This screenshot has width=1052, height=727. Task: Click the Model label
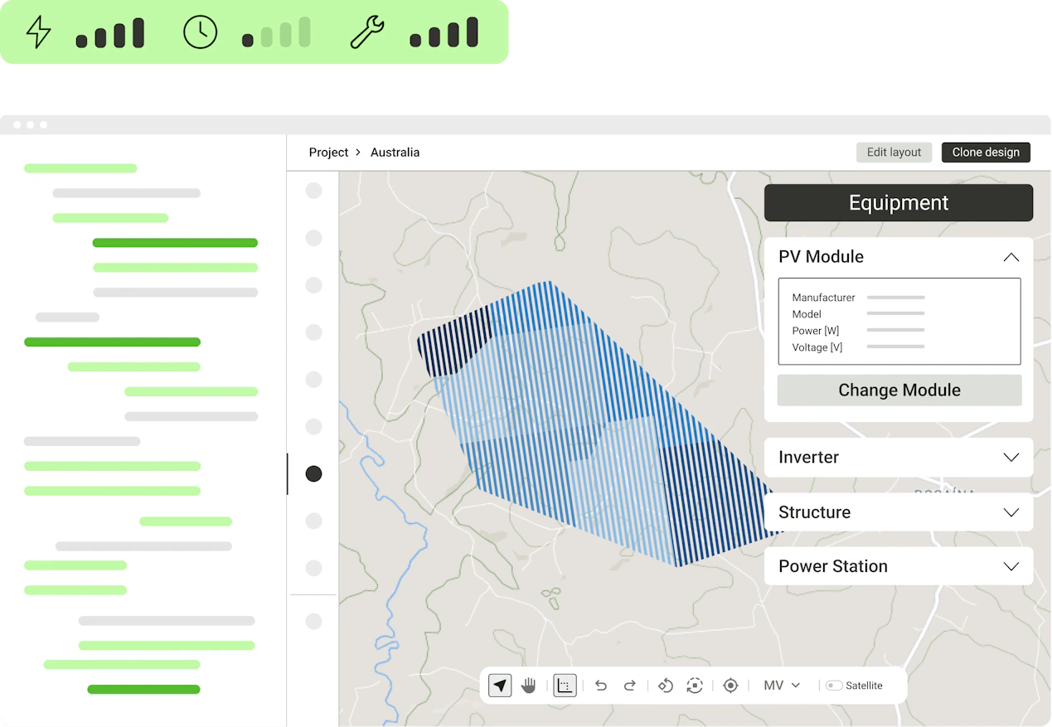pyautogui.click(x=807, y=314)
